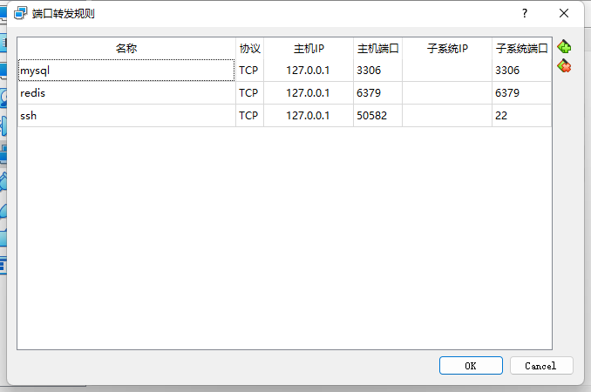
Task: Select host IP 127.0.0.1 in redis row
Action: [x=309, y=93]
